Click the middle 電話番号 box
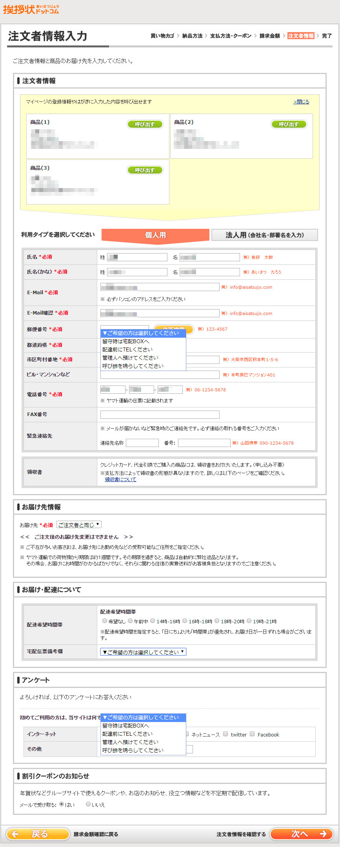The image size is (340, 847). pyautogui.click(x=142, y=389)
